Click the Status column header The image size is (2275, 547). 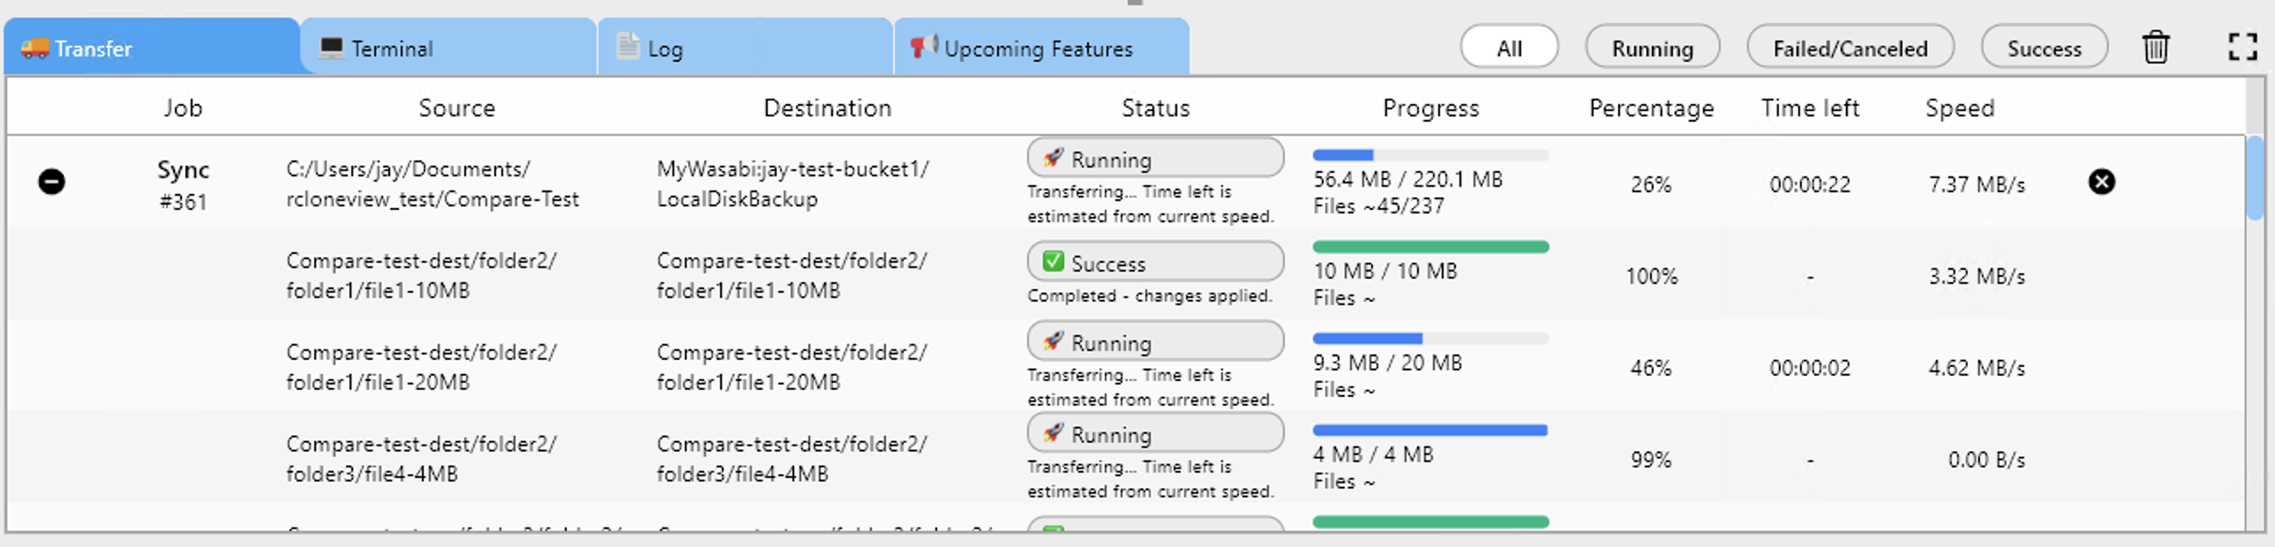coord(1154,108)
